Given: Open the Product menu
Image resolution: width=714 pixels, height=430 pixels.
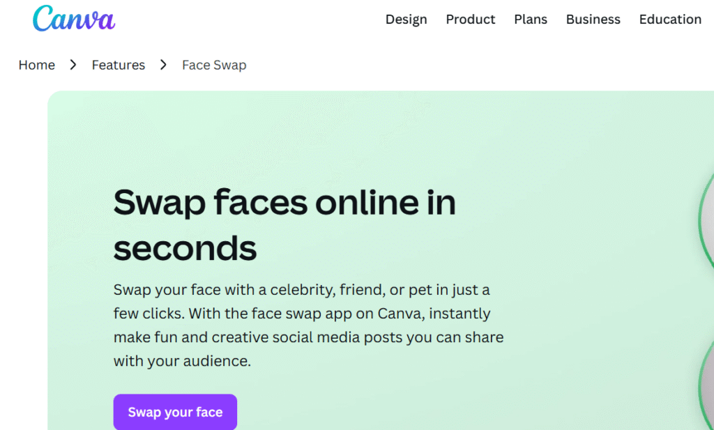Looking at the screenshot, I should 470,20.
